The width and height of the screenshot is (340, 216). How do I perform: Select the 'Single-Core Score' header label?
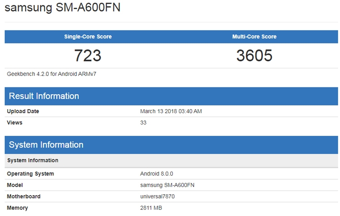[88, 37]
